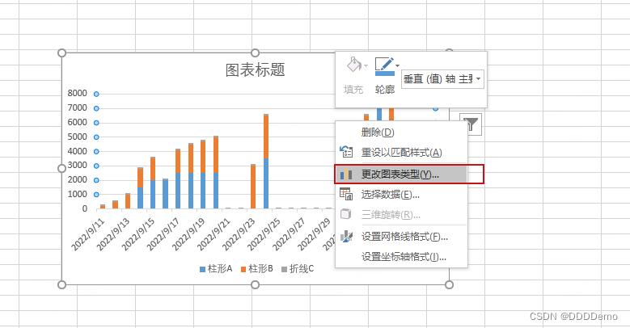Click the gray 折线C legend swatch

click(x=285, y=269)
